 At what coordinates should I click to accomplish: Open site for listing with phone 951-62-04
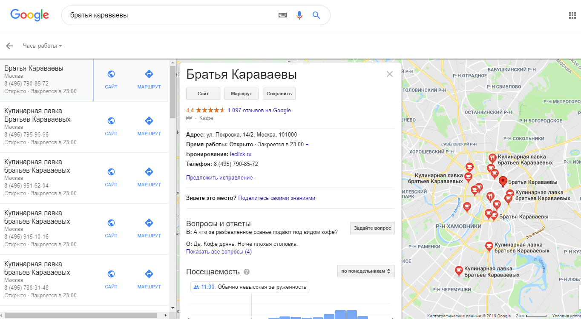pyautogui.click(x=111, y=177)
